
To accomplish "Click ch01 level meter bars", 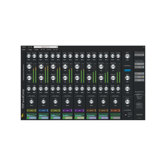I will coord(35,73).
